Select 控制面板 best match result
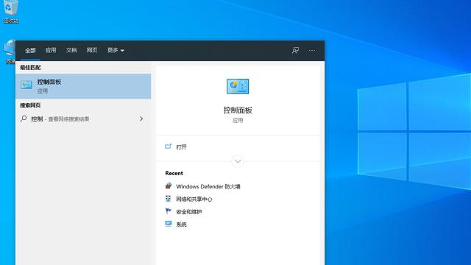The image size is (471, 265). 83,86
